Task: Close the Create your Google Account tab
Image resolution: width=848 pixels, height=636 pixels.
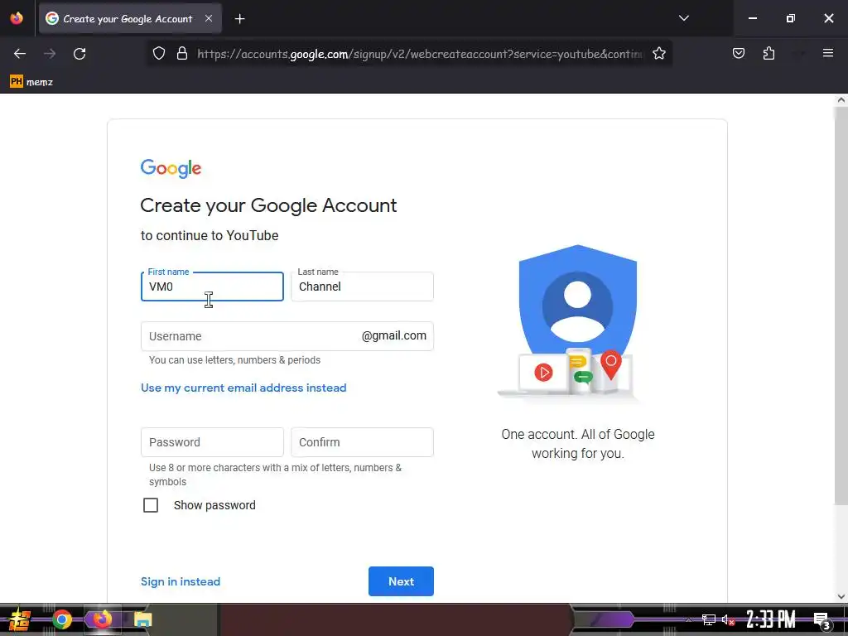Action: coord(209,18)
